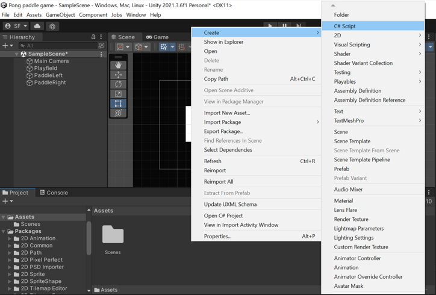This screenshot has height=295, width=436.
Task: Select PaddleRight in Hierarchy
Action: click(50, 82)
